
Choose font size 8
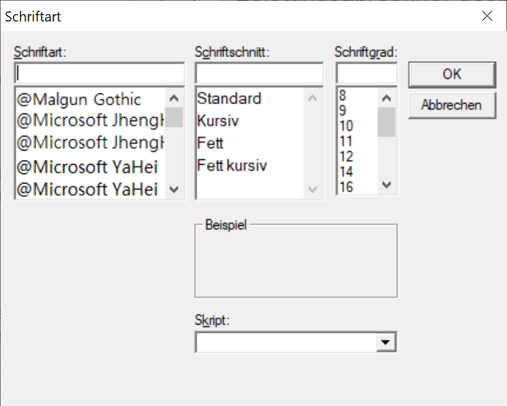pos(342,95)
